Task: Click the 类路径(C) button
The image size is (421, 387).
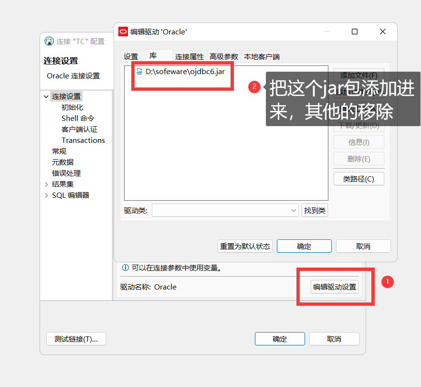Action: pos(358,178)
